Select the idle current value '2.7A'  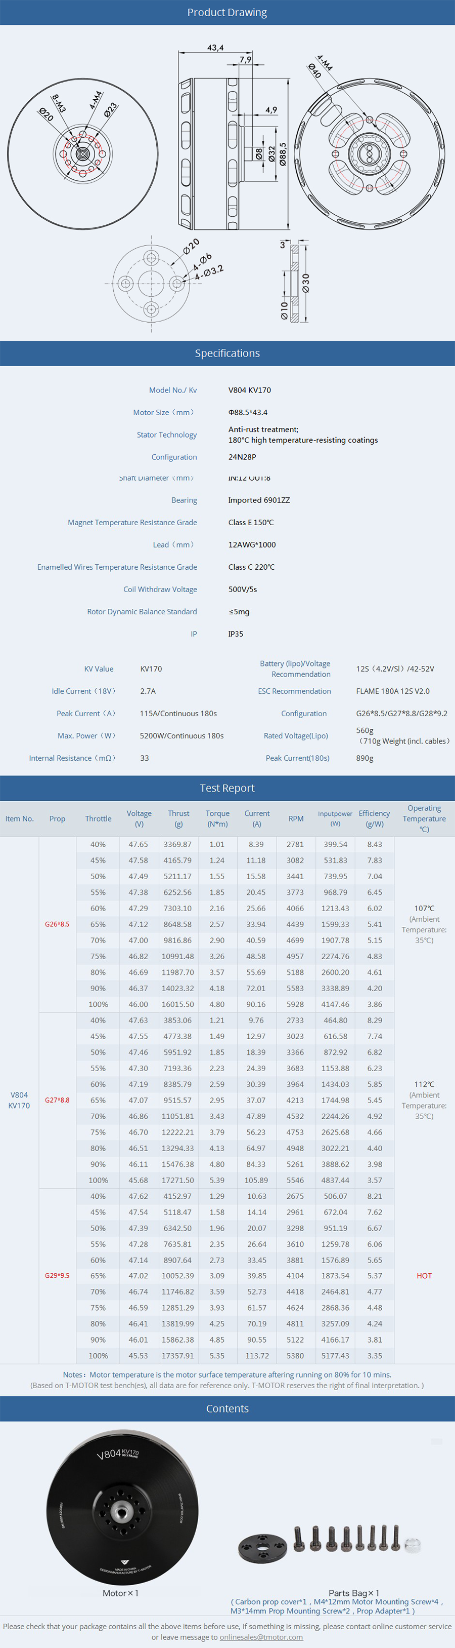(x=148, y=692)
